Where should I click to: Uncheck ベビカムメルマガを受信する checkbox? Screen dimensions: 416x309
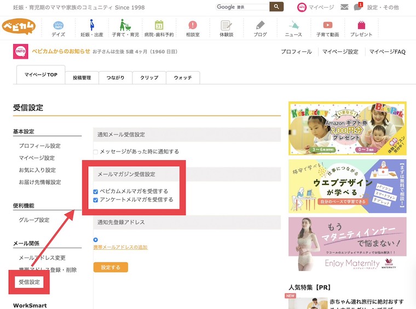coord(96,191)
